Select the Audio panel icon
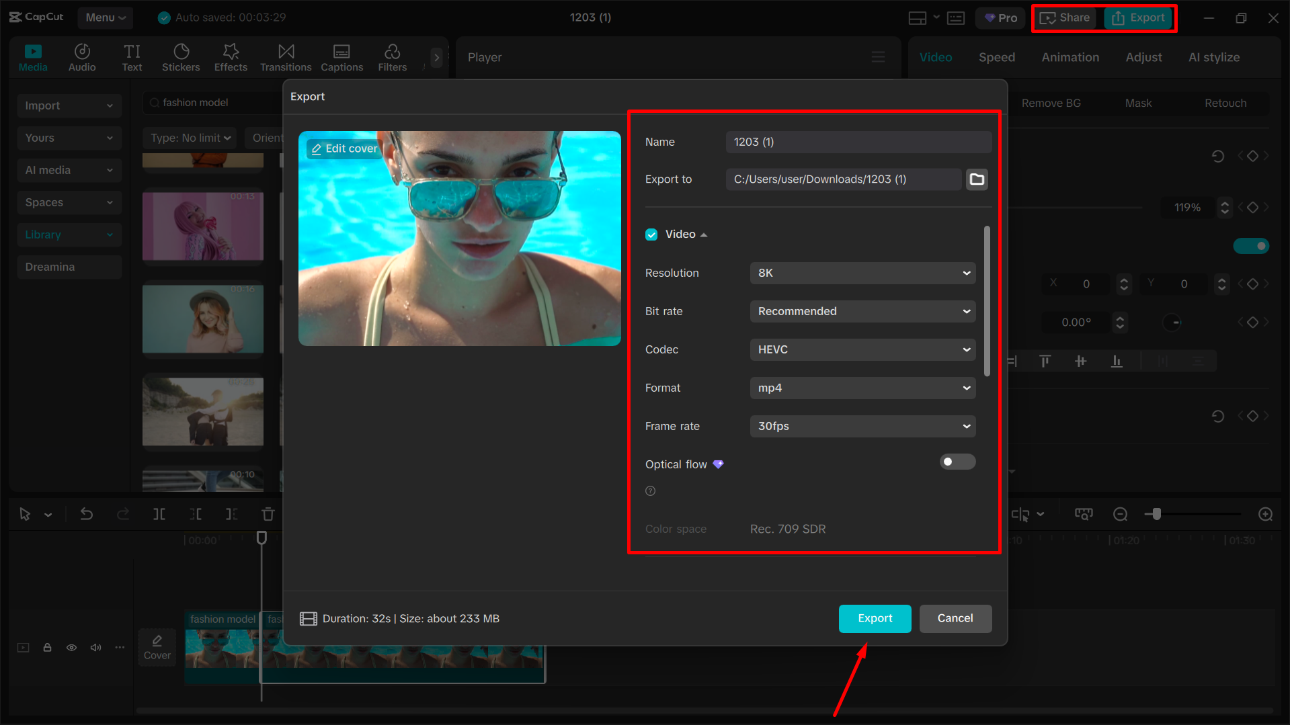Viewport: 1290px width, 725px height. pyautogui.click(x=81, y=56)
